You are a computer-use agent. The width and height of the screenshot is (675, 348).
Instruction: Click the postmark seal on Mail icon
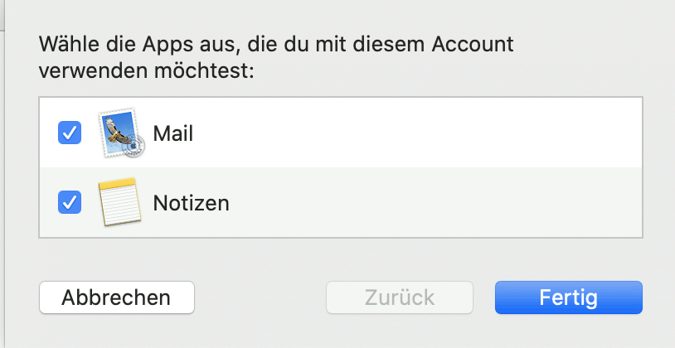(x=134, y=147)
